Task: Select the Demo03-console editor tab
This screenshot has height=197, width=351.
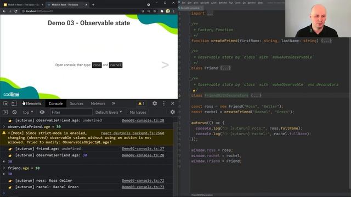Action: tap(190, 8)
